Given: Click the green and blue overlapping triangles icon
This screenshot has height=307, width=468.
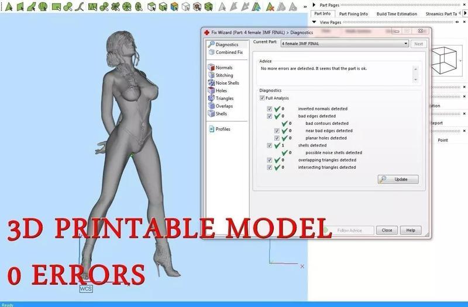Looking at the screenshot, I should click(x=256, y=6).
